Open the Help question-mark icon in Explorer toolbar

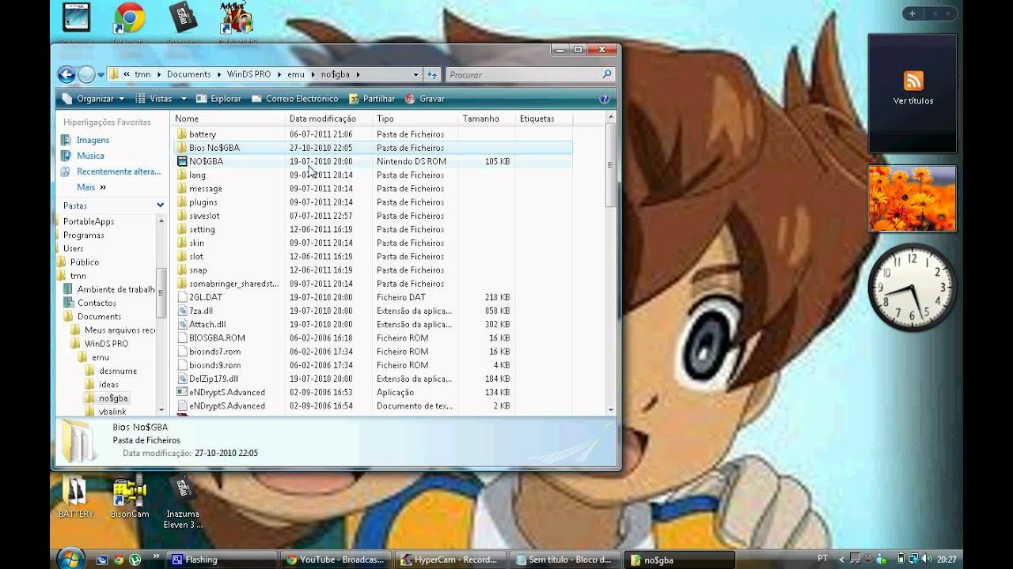[605, 99]
